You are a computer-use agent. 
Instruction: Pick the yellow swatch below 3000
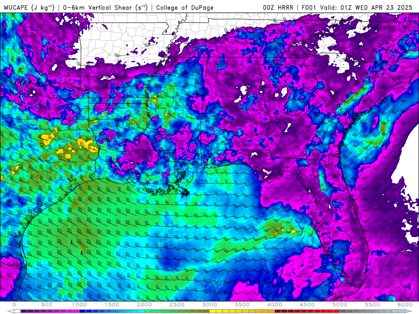[x=213, y=311]
